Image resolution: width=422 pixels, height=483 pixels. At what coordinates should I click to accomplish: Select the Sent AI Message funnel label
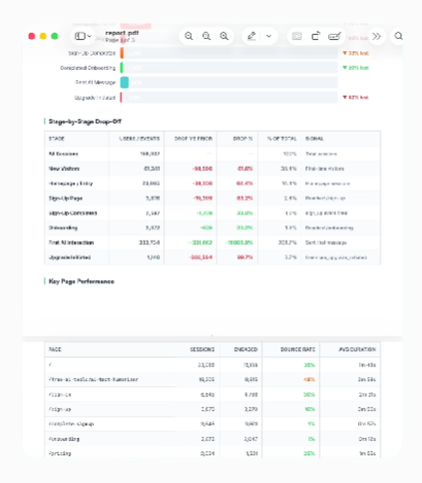coord(95,82)
